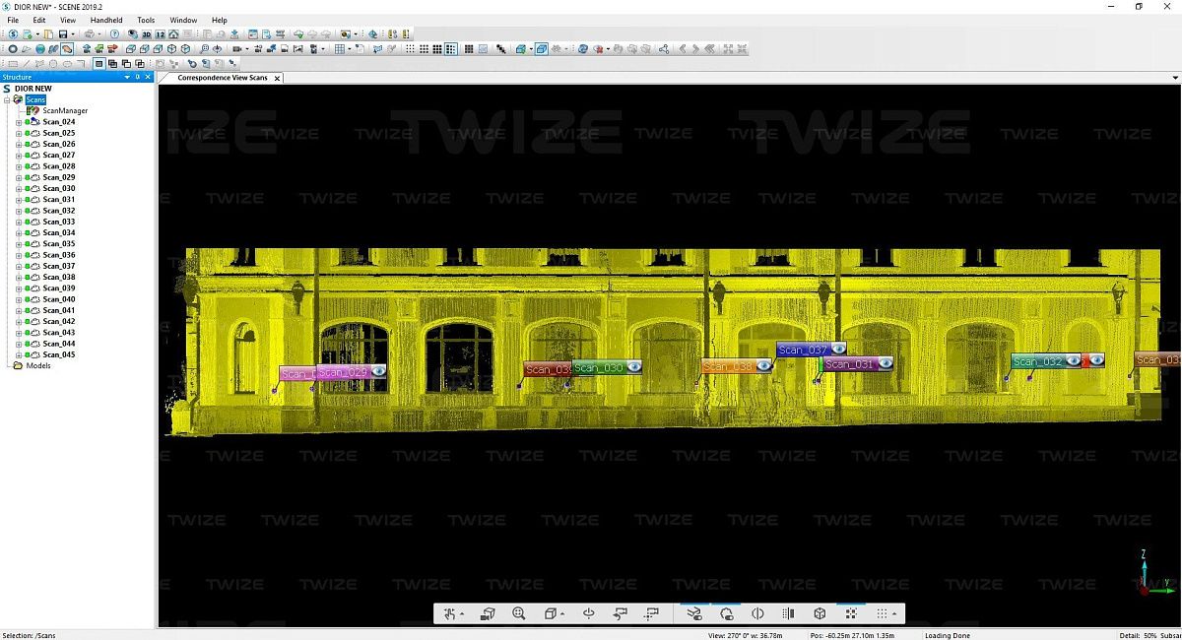The height and width of the screenshot is (640, 1182).
Task: Click the Save floppy disk icon
Action: point(61,34)
